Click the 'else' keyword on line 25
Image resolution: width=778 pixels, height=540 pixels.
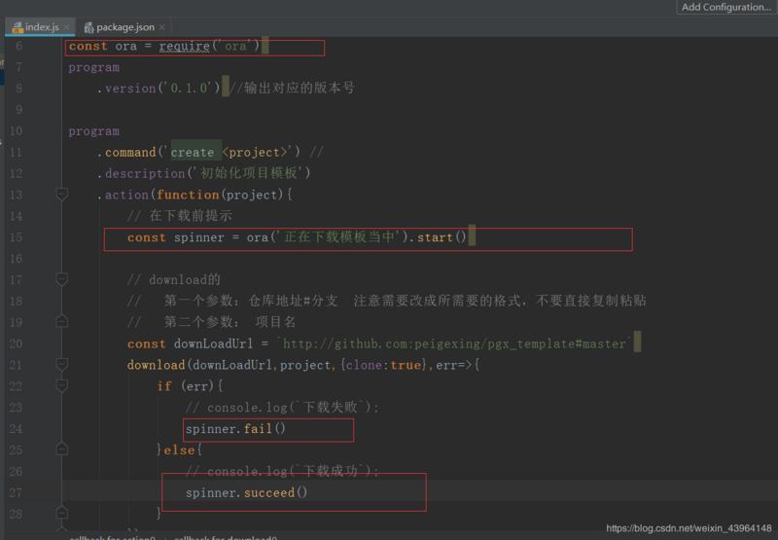click(179, 450)
